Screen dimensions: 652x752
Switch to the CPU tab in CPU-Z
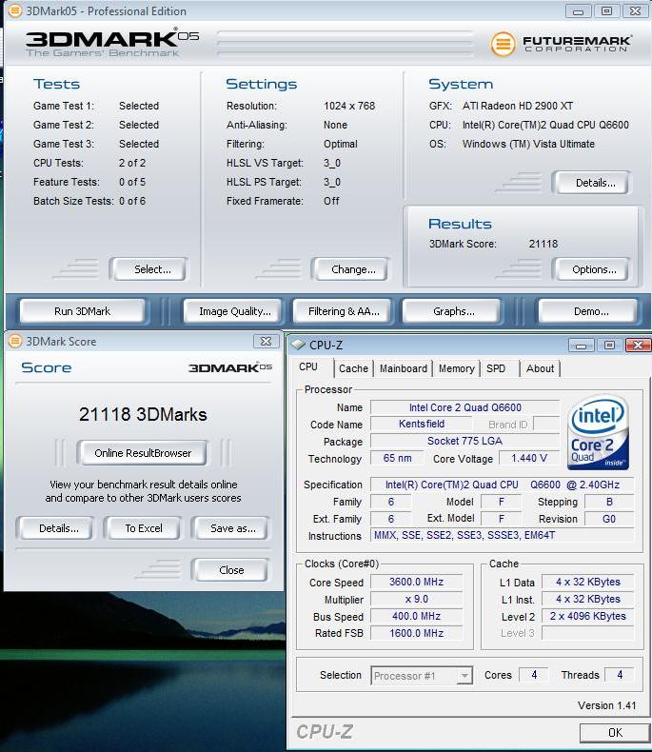point(308,366)
